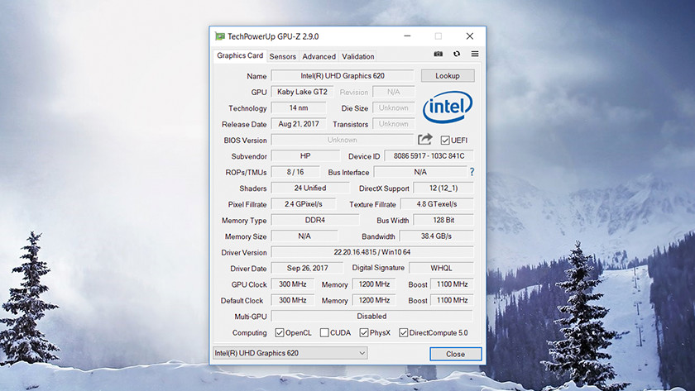Click the GPU field Kaby Lake GT2

pyautogui.click(x=302, y=92)
